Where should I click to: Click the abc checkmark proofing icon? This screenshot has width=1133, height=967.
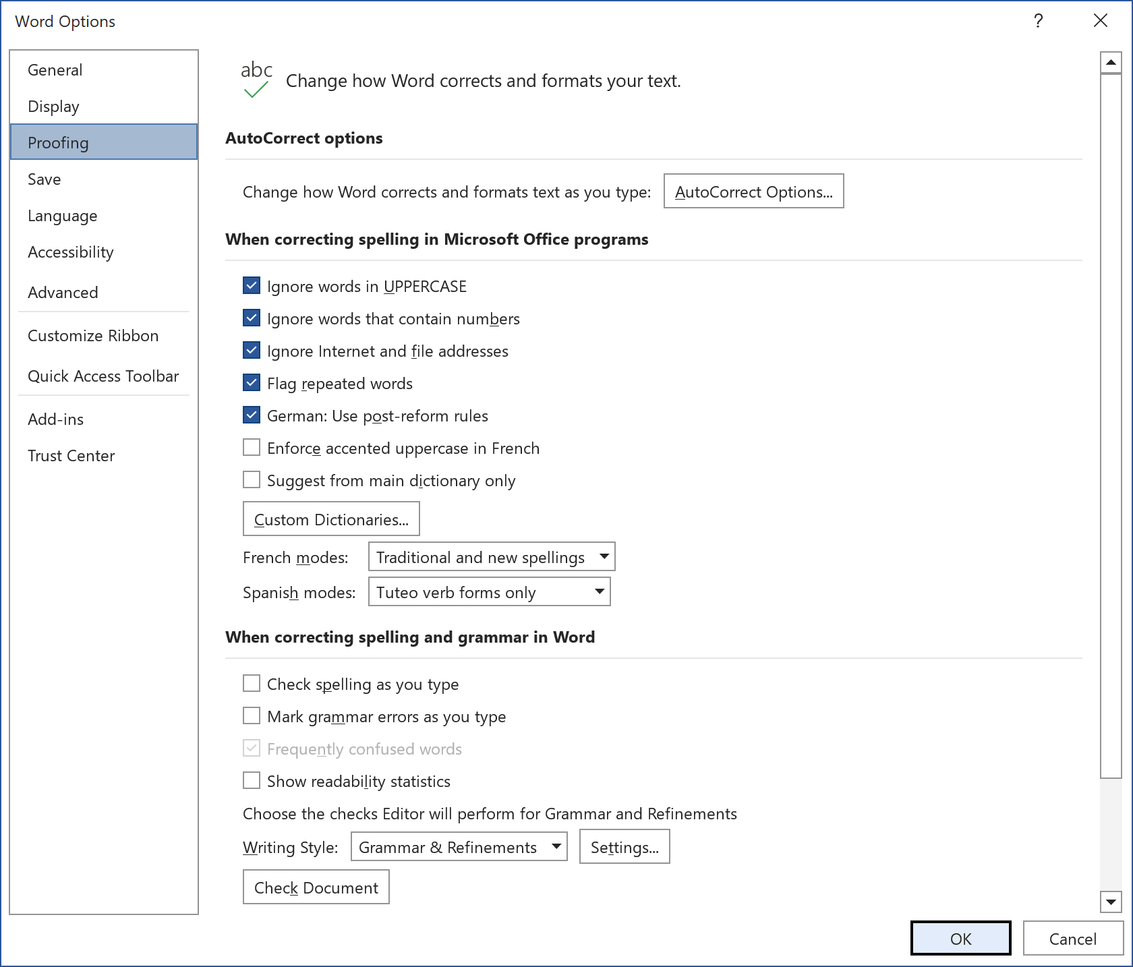click(x=256, y=80)
